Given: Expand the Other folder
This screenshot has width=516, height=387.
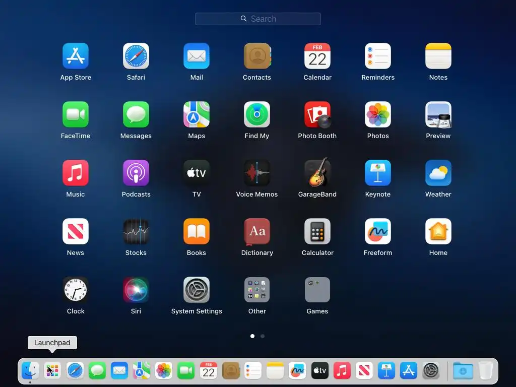Looking at the screenshot, I should tap(257, 290).
